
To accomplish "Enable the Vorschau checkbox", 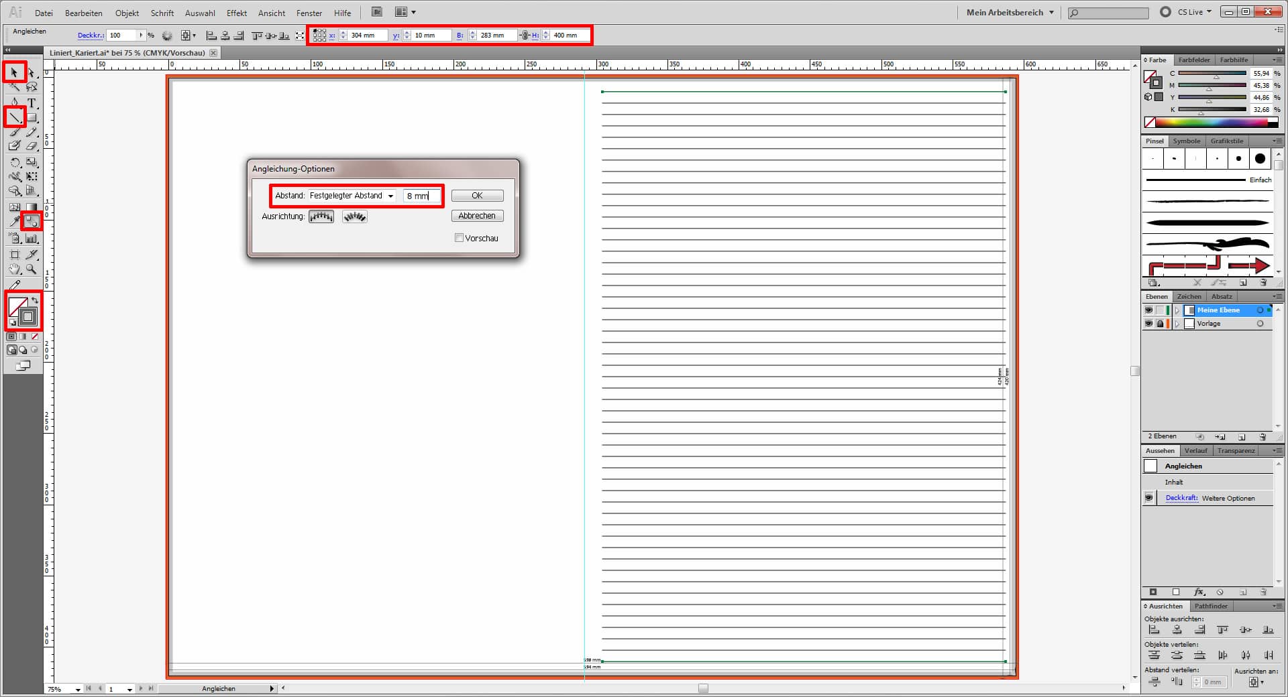I will pos(460,238).
